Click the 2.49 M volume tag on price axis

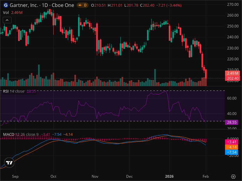232,73
